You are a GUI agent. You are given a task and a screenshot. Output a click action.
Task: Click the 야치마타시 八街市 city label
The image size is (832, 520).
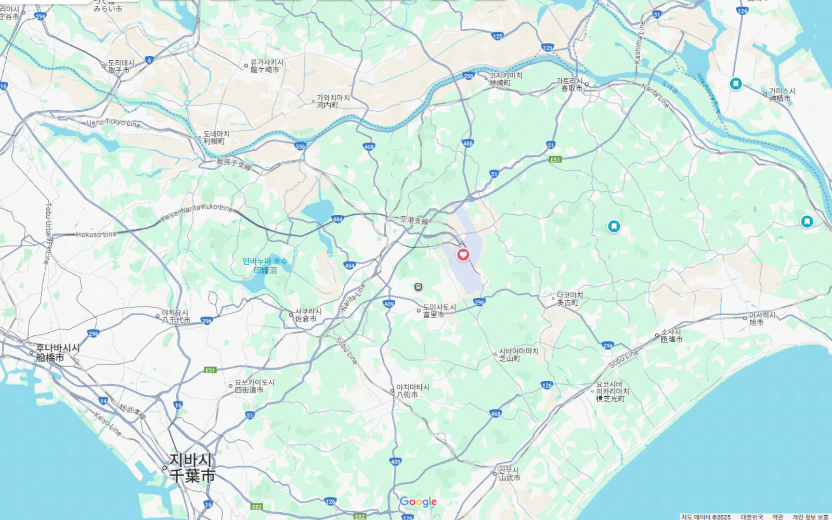coord(413,391)
